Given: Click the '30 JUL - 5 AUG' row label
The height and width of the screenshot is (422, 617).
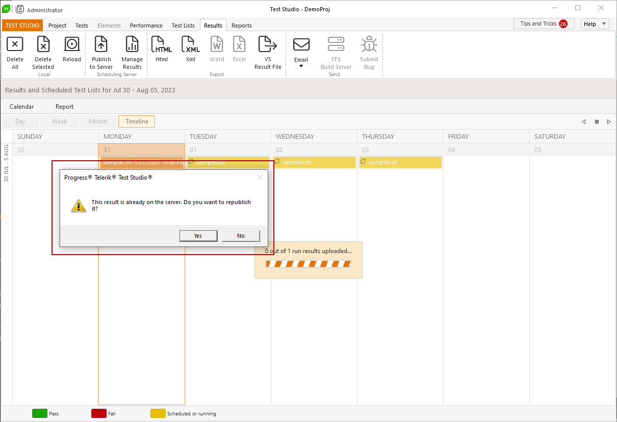Looking at the screenshot, I should coord(7,163).
